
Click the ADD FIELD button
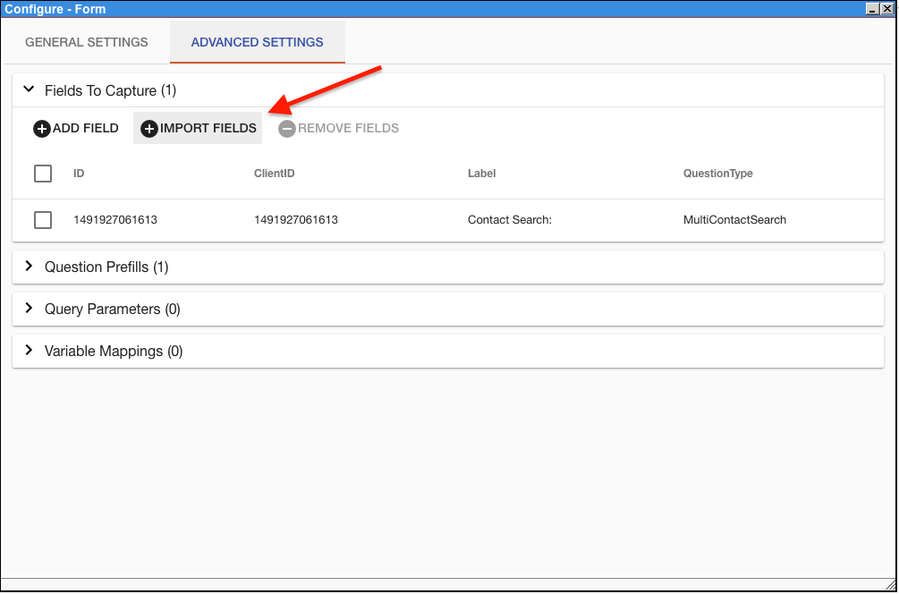76,128
